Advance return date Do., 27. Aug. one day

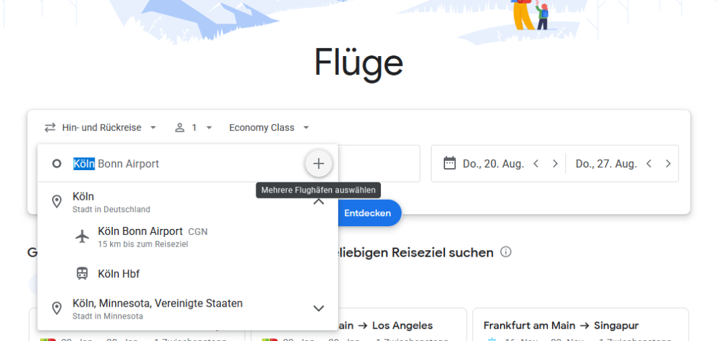668,163
